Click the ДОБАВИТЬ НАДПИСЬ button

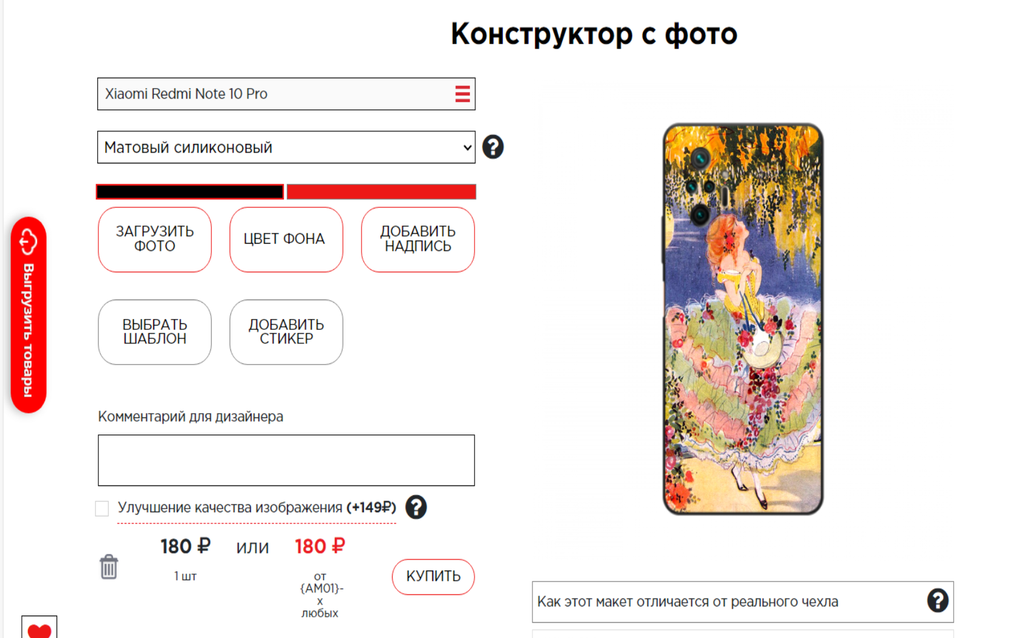pyautogui.click(x=418, y=239)
